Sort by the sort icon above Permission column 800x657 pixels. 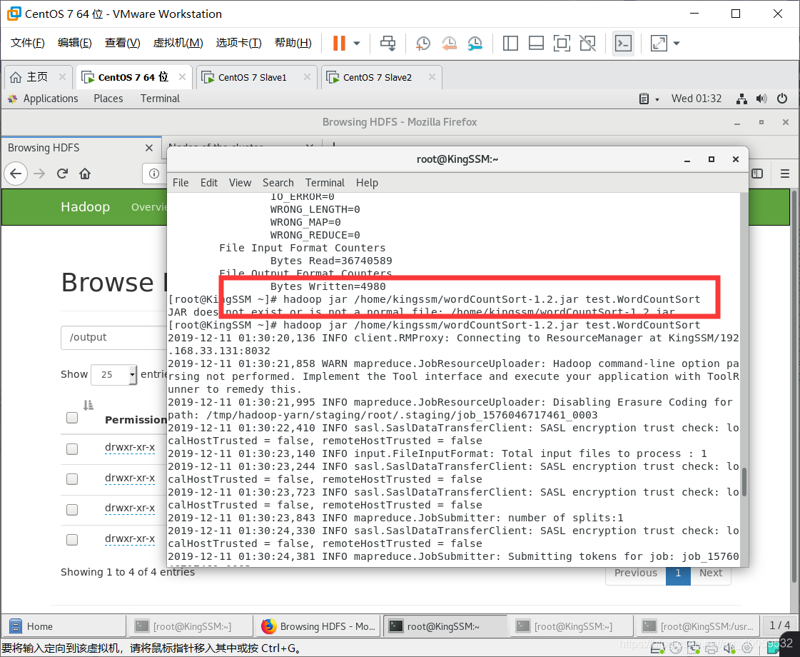pos(88,406)
